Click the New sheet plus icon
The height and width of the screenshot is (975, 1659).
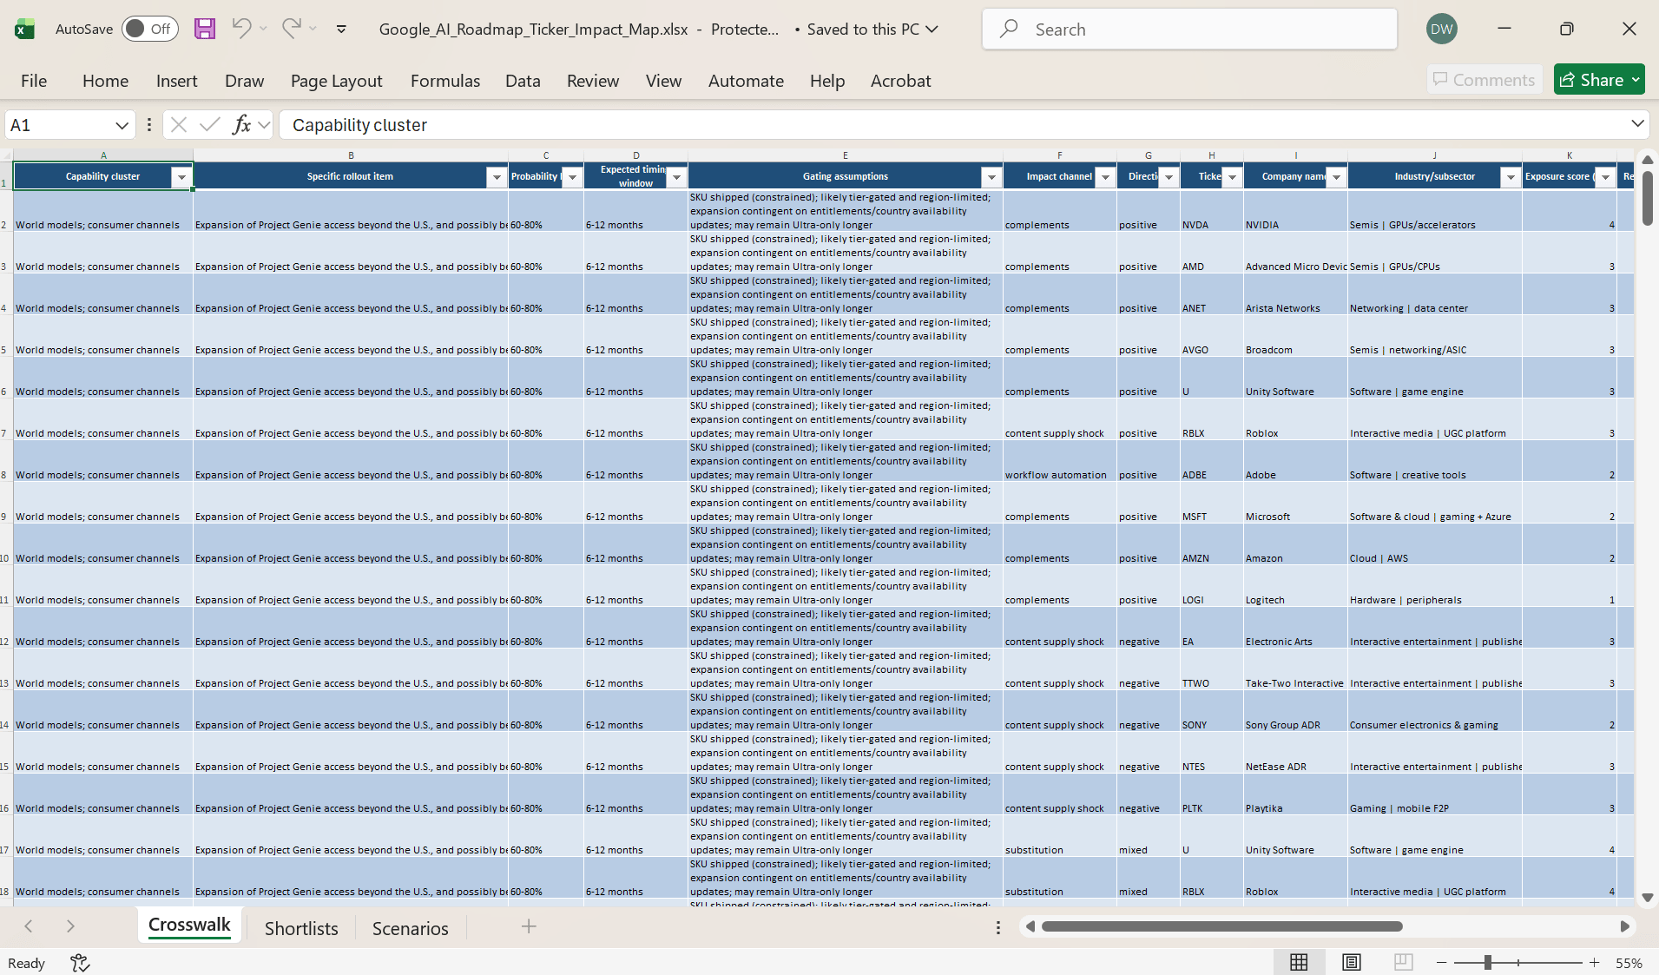pyautogui.click(x=528, y=926)
